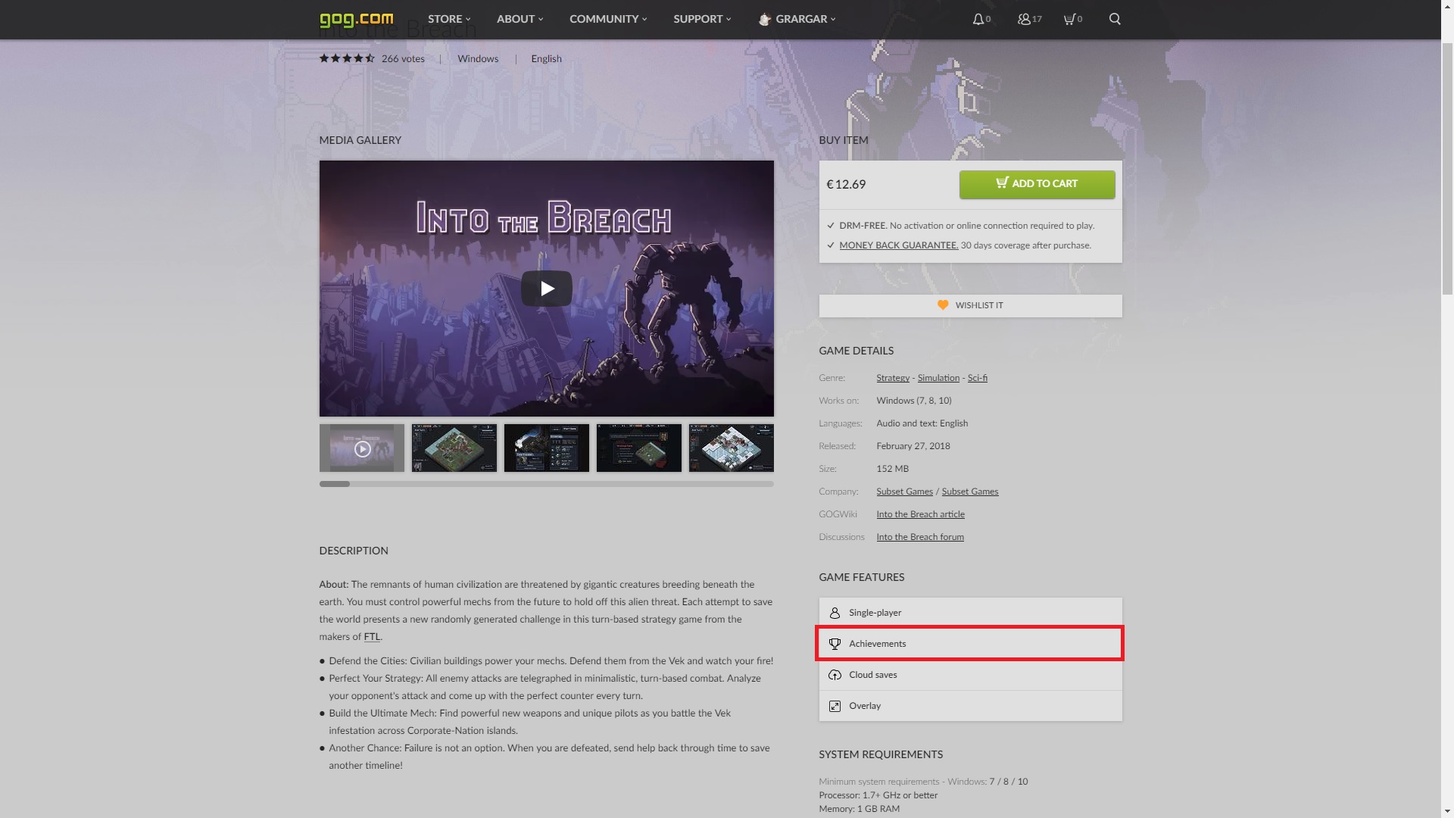1454x818 pixels.
Task: Expand the ABOUT menu
Action: click(x=520, y=19)
